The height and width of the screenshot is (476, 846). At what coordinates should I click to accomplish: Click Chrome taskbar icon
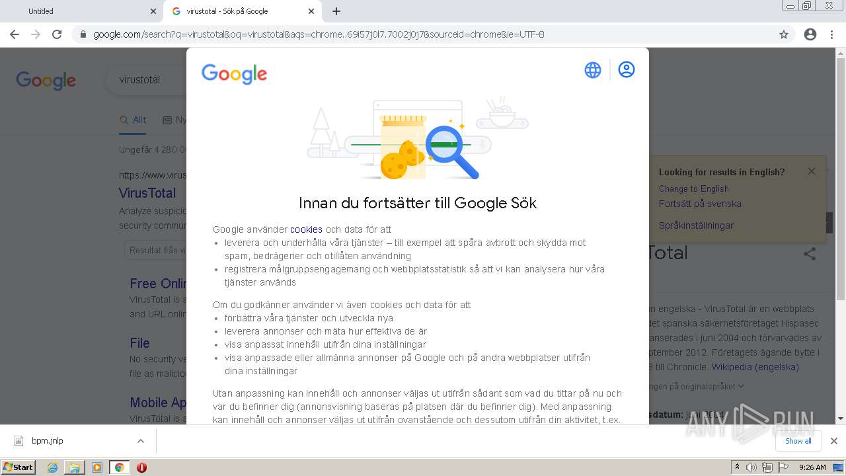(x=119, y=467)
